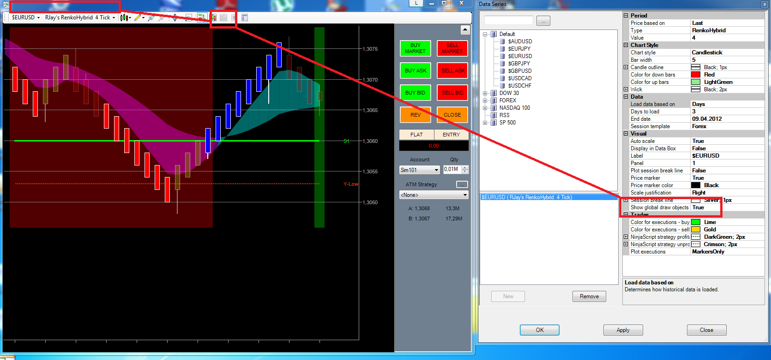Expand the DOW 30 instrument list
771x360 pixels.
(485, 93)
